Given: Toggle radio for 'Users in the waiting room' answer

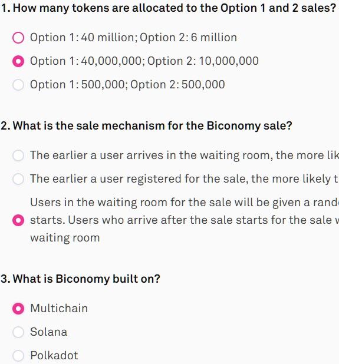Looking at the screenshot, I should point(18,220).
